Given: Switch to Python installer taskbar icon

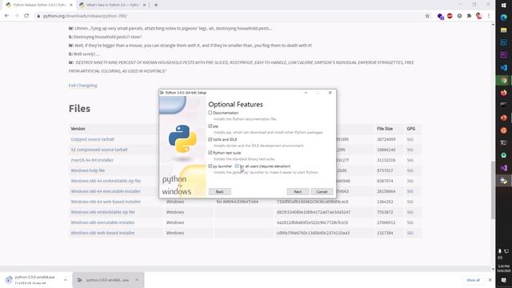Looking at the screenshot, I should point(503,181).
